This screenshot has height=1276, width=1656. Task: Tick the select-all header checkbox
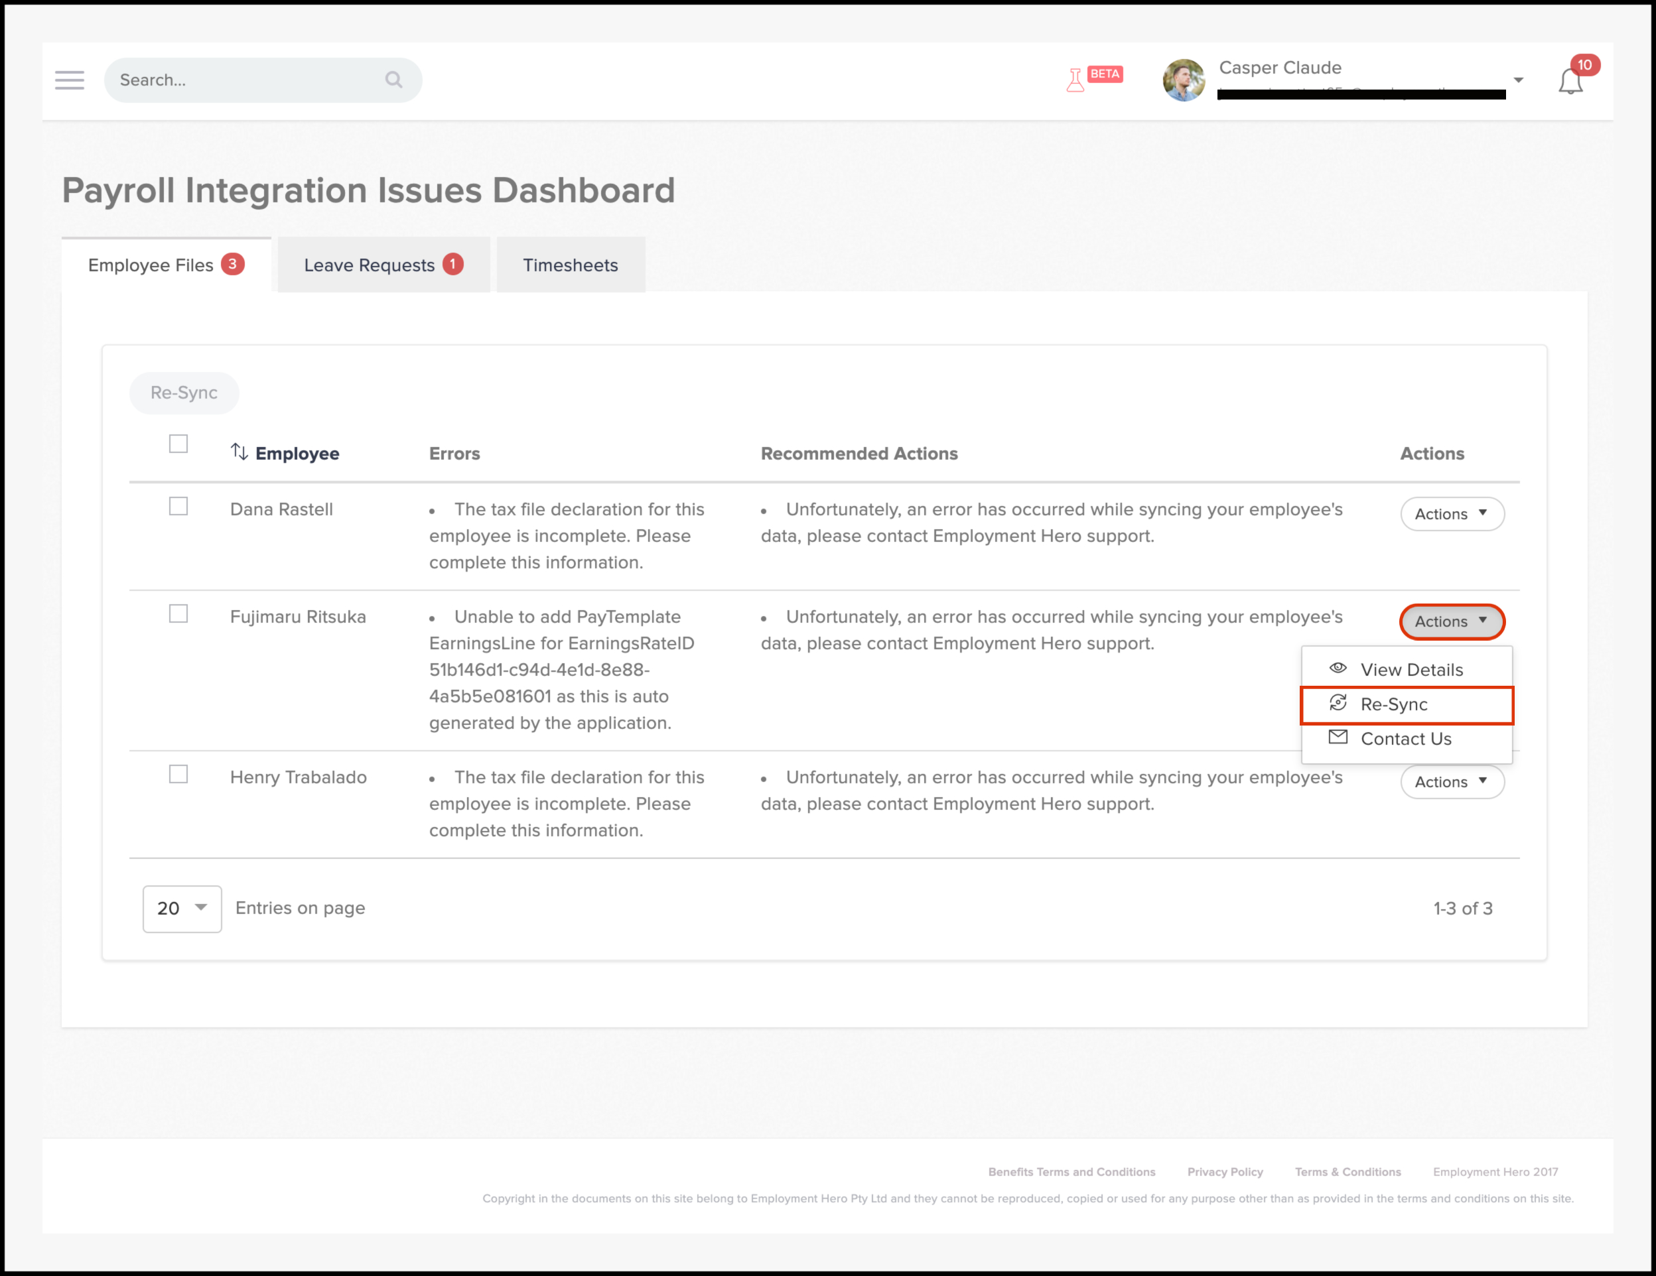click(178, 444)
